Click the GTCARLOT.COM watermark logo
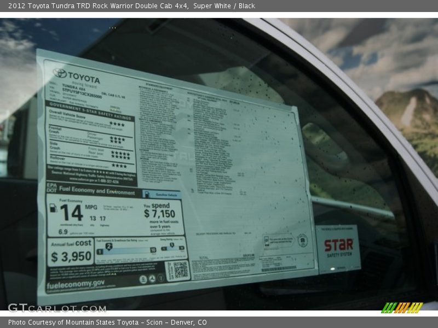Screen dimensions: 438x328 [57, 308]
